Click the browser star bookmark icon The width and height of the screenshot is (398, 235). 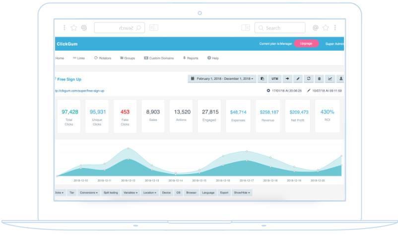tap(326, 28)
